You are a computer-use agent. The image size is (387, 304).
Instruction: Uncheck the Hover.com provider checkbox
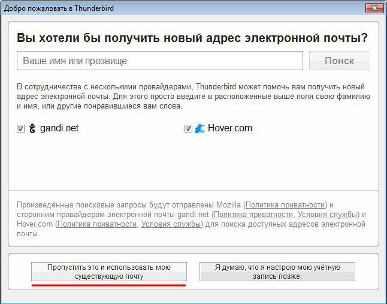pyautogui.click(x=188, y=129)
